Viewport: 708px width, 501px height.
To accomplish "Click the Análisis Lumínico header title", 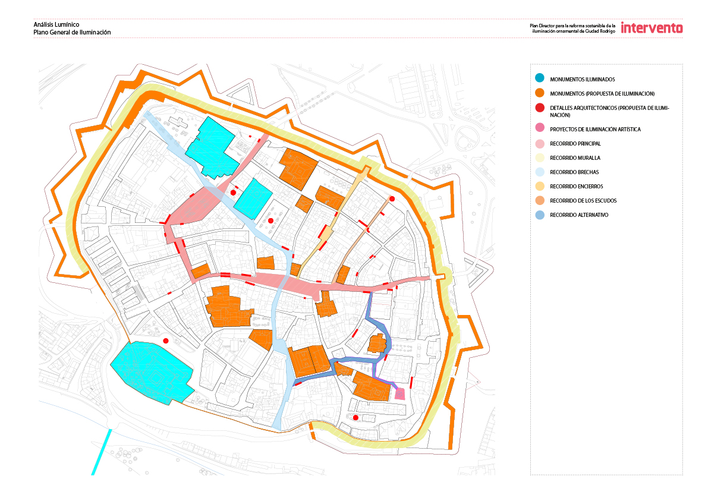I will 56,24.
